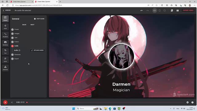
Task: Play the video preview
Action: [5, 102]
